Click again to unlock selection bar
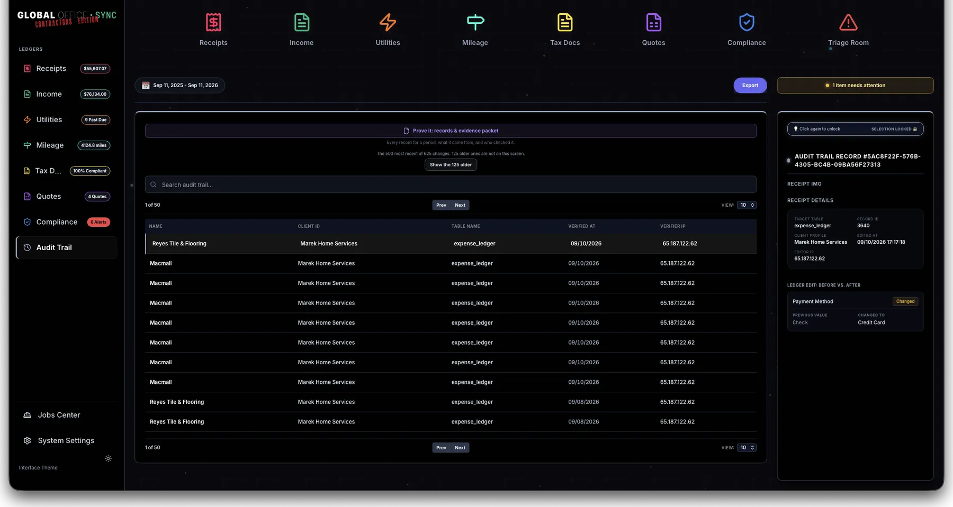This screenshot has height=507, width=953. point(855,129)
